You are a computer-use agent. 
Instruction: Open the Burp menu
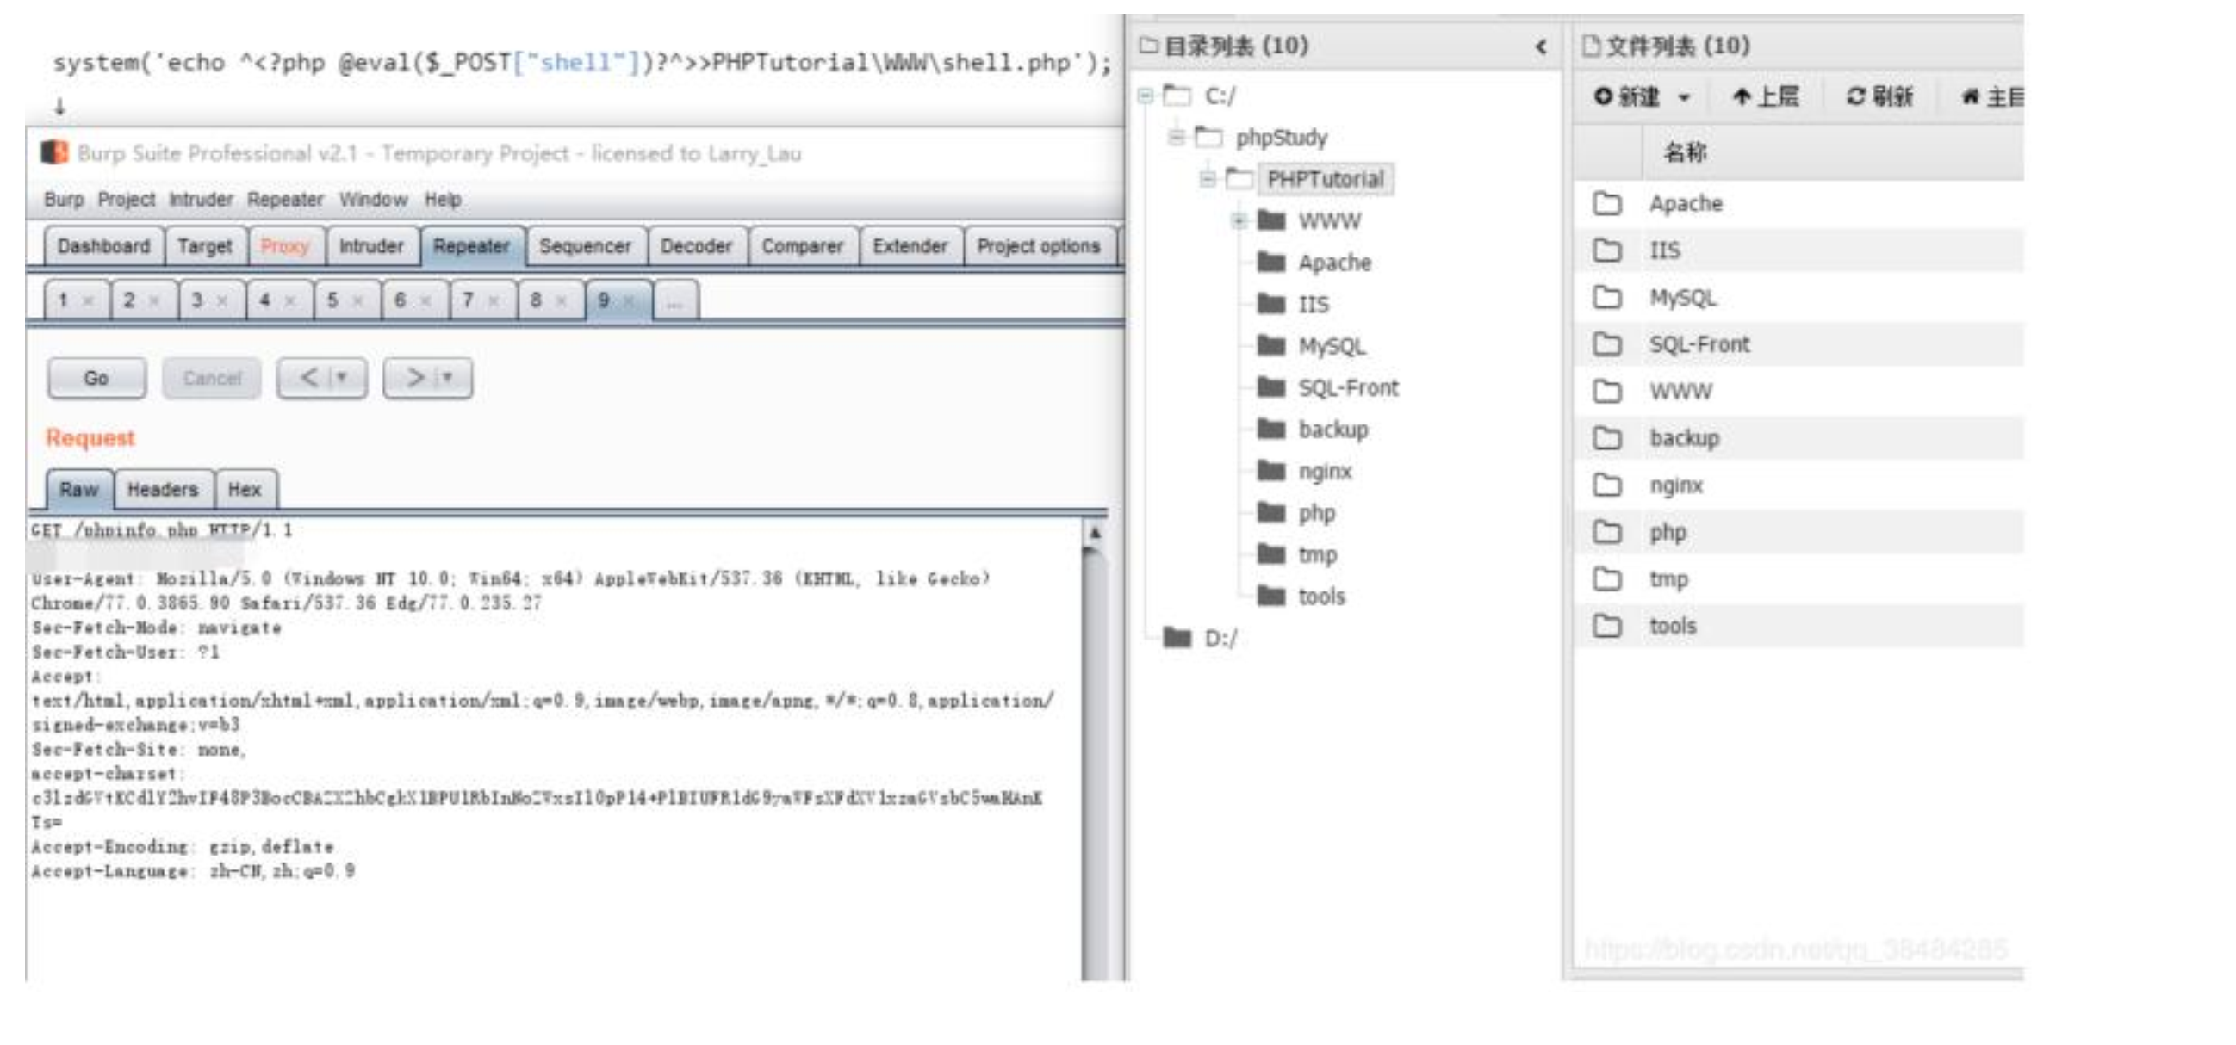click(x=65, y=200)
